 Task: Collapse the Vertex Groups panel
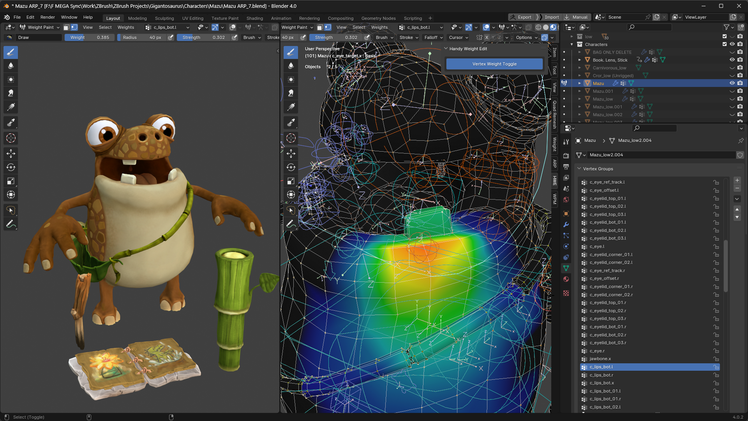coord(579,169)
